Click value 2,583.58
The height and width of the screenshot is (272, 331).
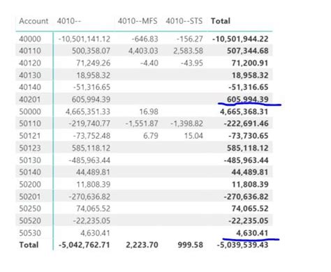[x=189, y=51]
